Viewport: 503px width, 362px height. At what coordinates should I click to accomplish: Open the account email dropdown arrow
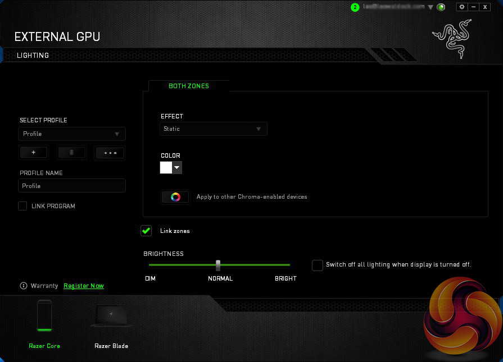point(431,7)
